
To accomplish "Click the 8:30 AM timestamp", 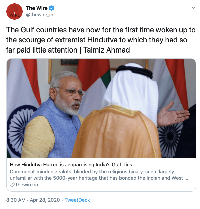I will 16,200.
